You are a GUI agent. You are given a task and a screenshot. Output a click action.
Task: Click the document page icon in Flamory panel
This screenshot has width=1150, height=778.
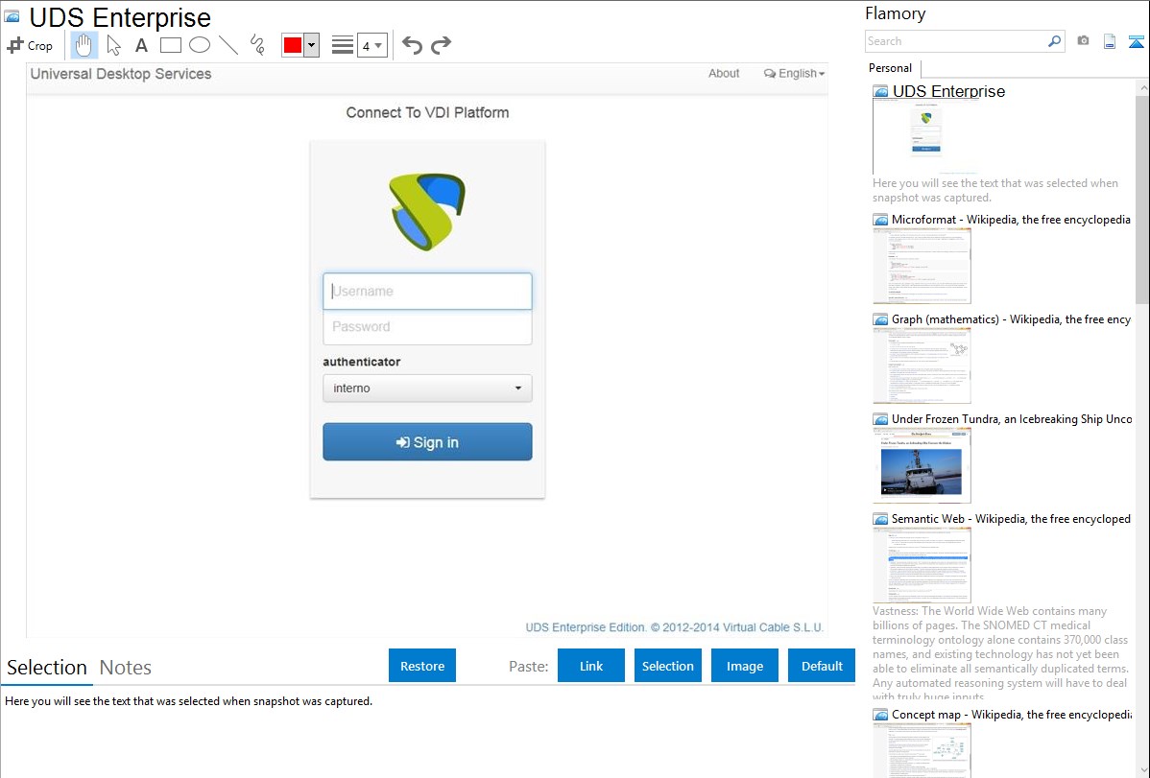[x=1110, y=41]
